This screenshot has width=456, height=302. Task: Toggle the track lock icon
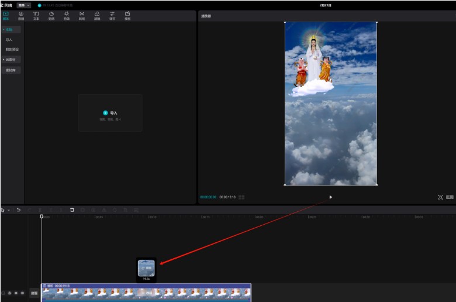tap(9, 293)
